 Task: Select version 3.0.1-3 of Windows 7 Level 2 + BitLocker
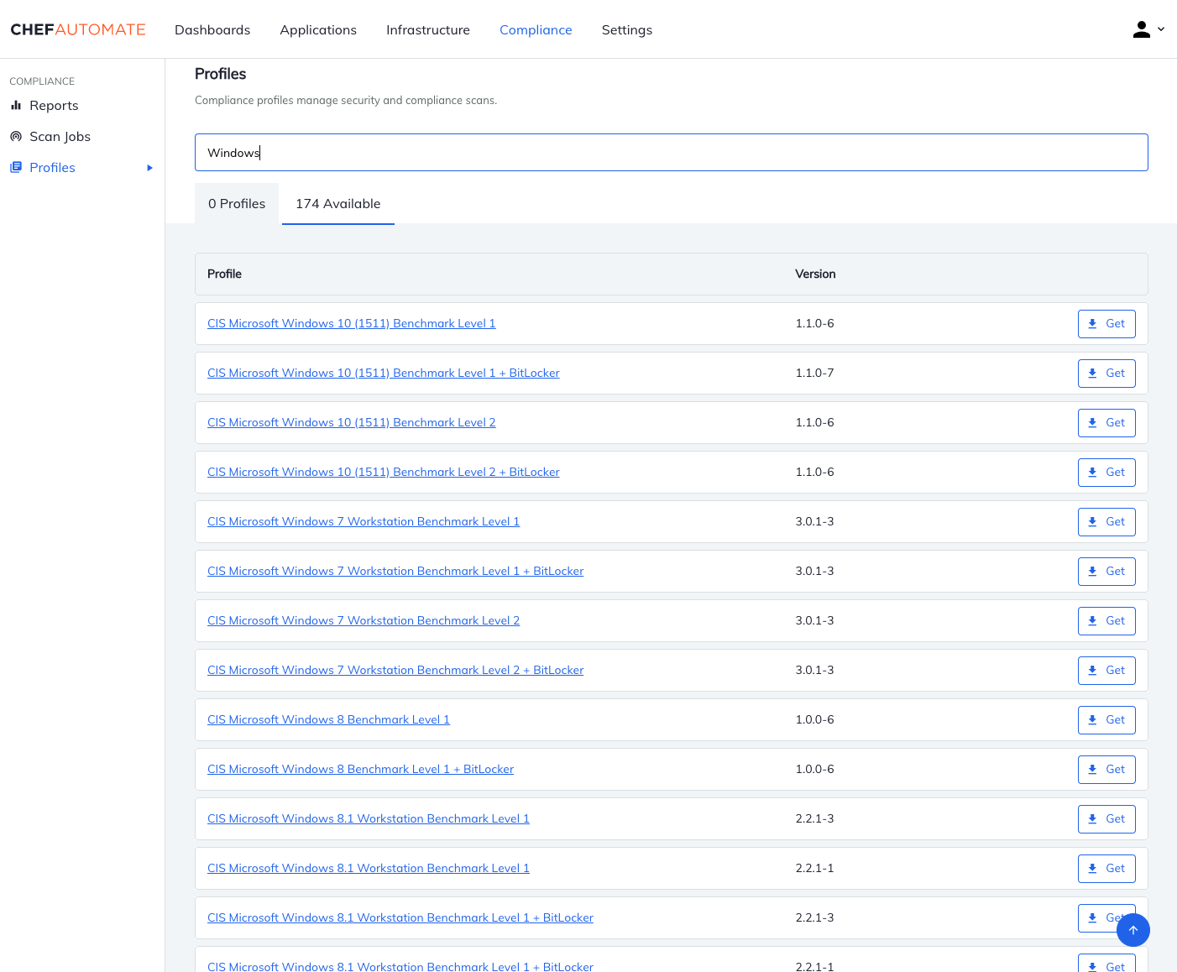814,671
